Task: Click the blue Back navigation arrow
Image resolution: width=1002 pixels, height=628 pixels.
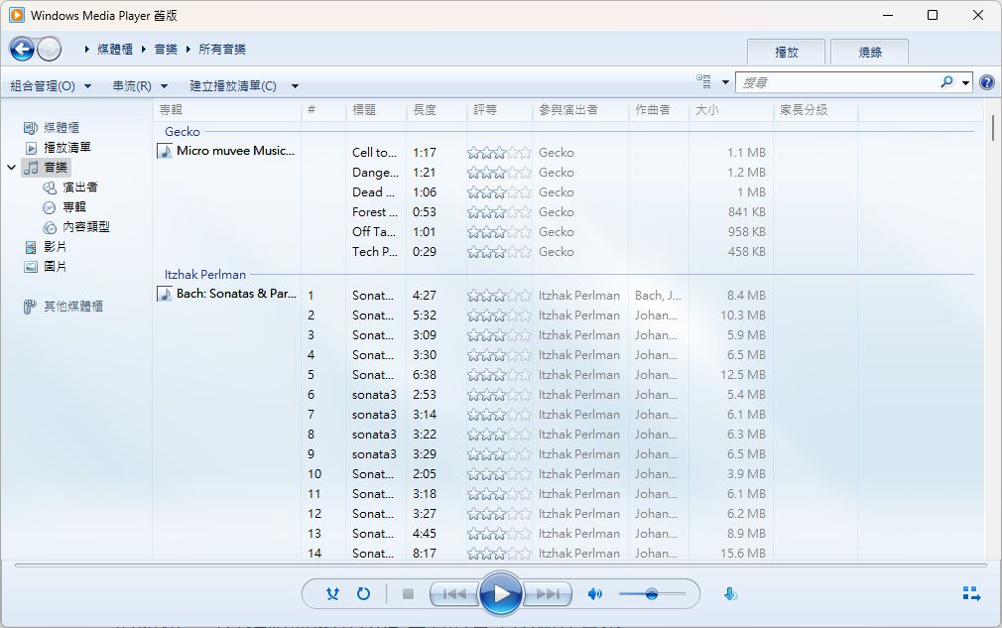Action: 22,50
